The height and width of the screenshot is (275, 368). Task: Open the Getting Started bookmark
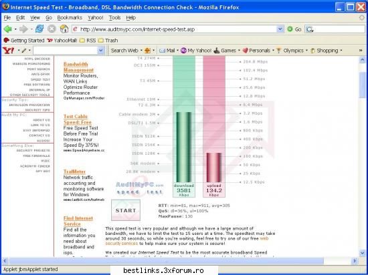23,41
